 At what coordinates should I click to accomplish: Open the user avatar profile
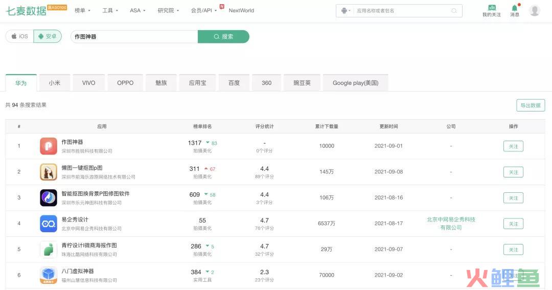point(535,11)
